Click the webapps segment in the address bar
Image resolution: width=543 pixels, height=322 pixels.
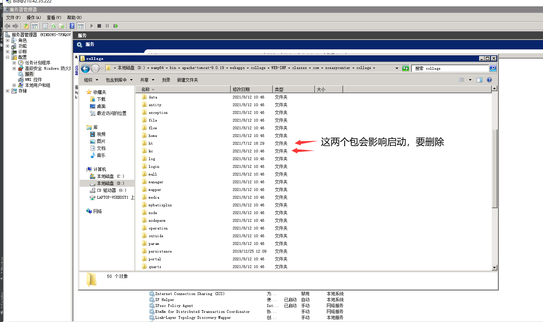pyautogui.click(x=237, y=68)
